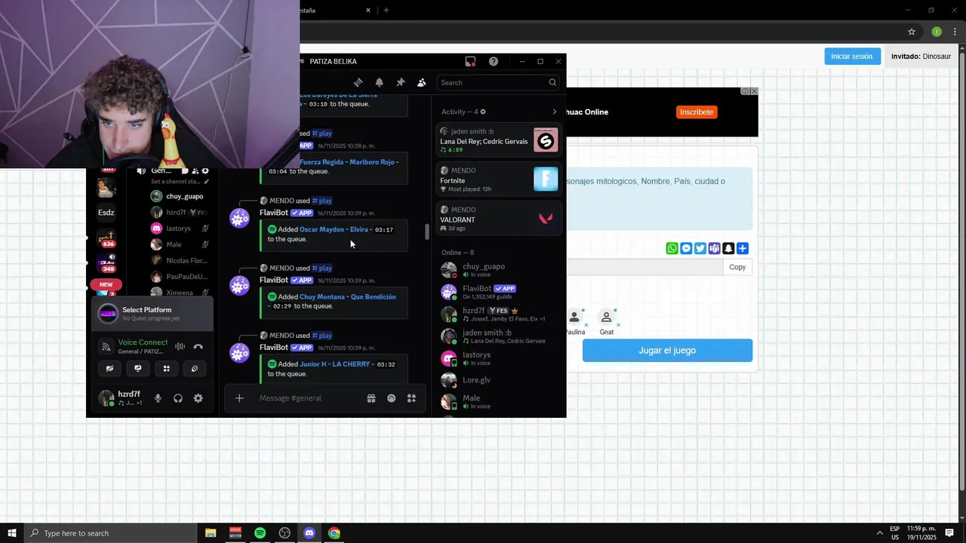The image size is (966, 543).
Task: Open chuy_guapo in online member list
Action: [499, 270]
